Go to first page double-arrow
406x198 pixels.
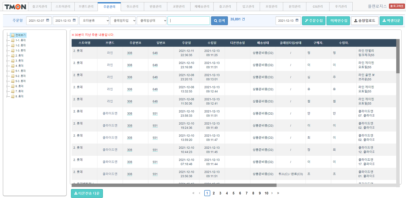point(193,193)
